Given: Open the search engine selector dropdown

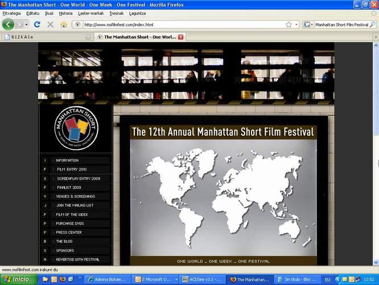Looking at the screenshot, I should (x=308, y=25).
